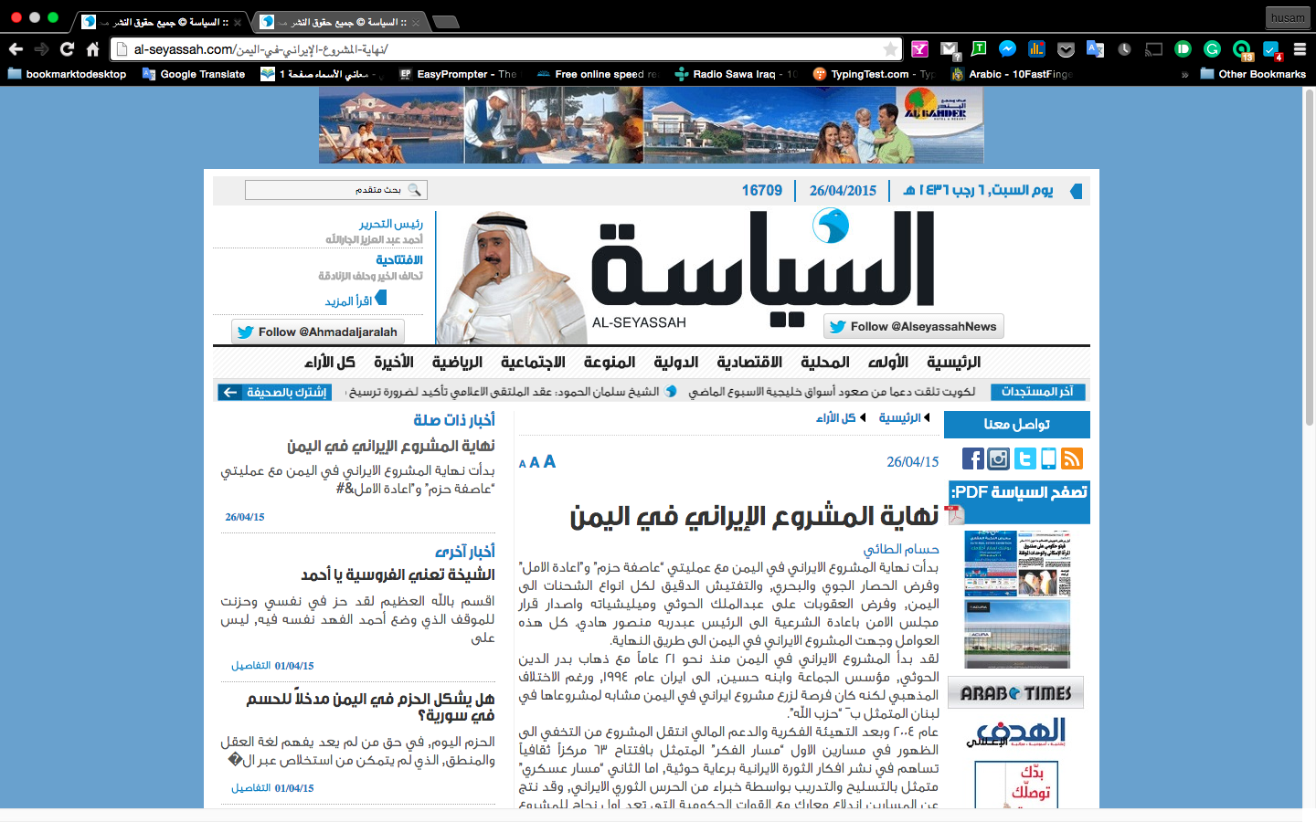Viewport: 1316px width, 822px height.
Task: Click the blue arrow beside Hijri date
Action: 1076,191
